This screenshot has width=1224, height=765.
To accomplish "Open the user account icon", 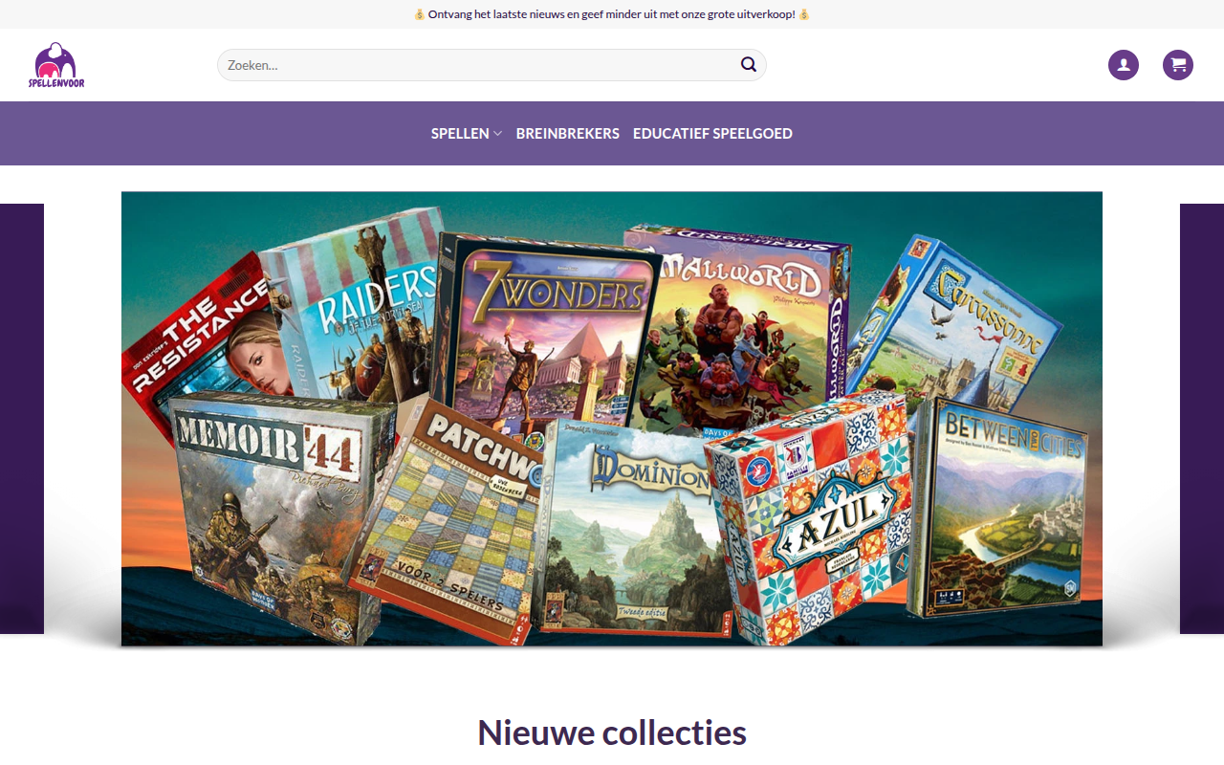I will pos(1124,65).
